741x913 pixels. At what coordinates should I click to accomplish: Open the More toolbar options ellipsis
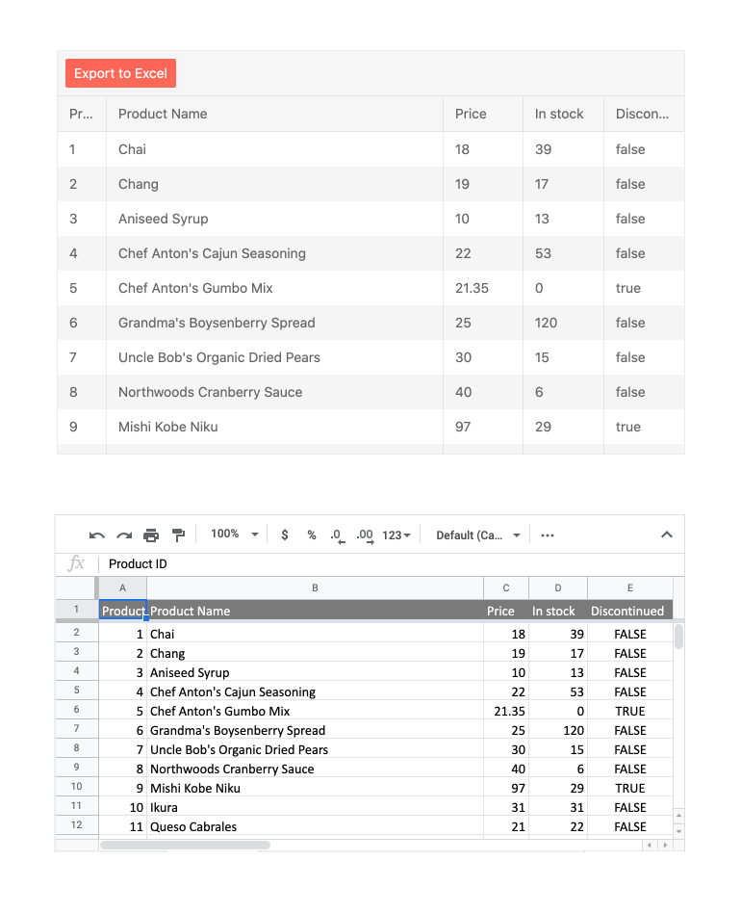[548, 535]
